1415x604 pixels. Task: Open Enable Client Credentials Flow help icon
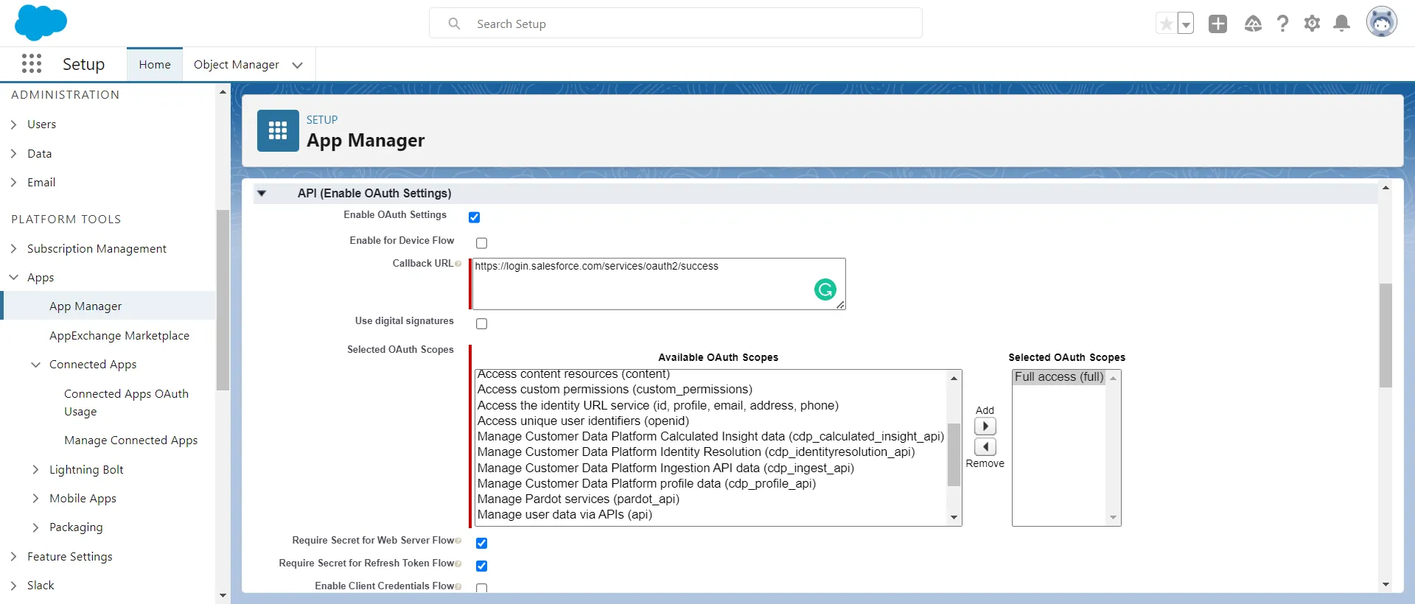(458, 586)
